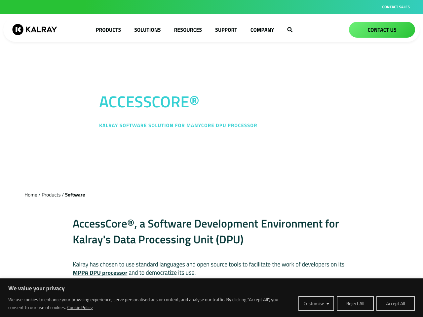This screenshot has height=317, width=423.
Task: Open the COMPANY menu
Action: [x=262, y=29]
